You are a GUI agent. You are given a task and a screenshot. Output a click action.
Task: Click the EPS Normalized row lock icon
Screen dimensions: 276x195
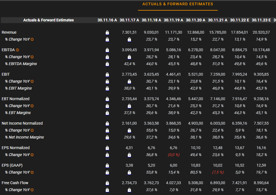click(x=107, y=148)
